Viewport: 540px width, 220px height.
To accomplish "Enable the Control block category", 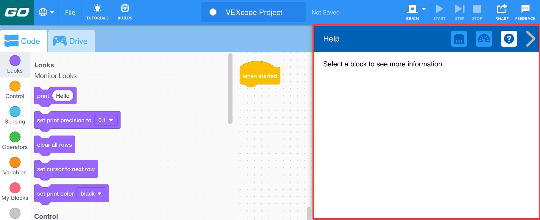I will click(15, 86).
